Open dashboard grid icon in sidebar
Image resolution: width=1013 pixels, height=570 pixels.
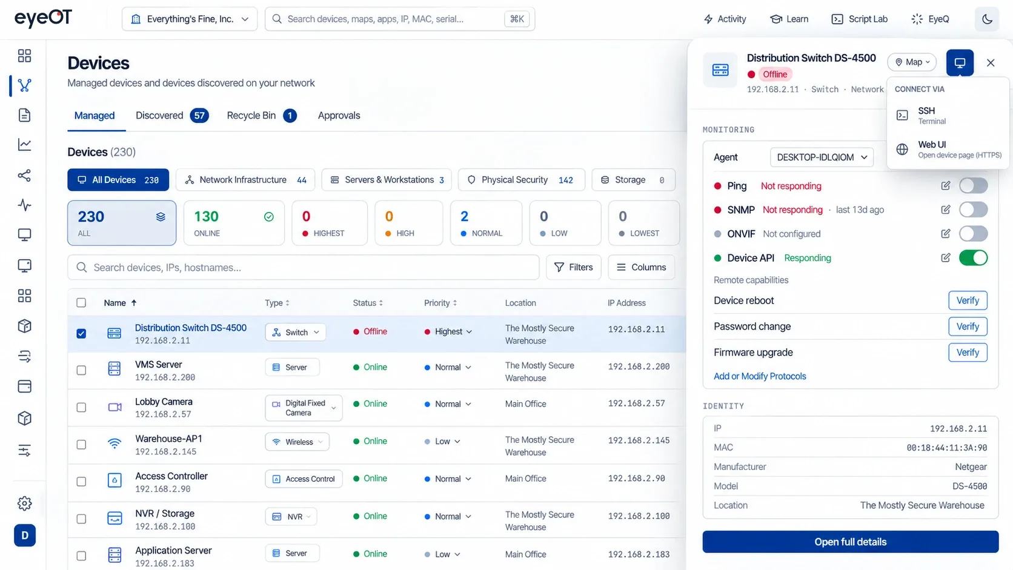click(25, 56)
